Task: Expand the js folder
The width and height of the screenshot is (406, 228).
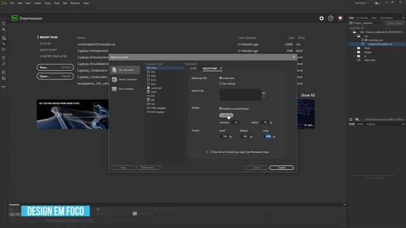Action: pyautogui.click(x=355, y=56)
